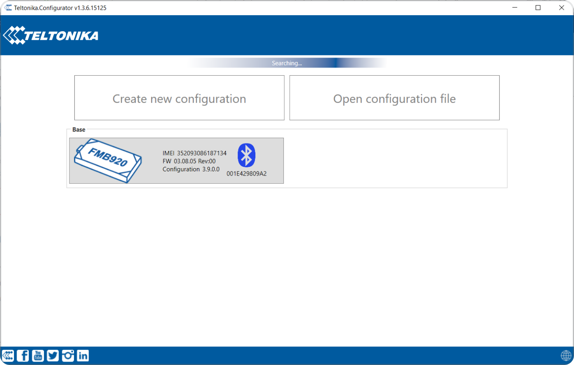Click the Teltonika logo in header
Viewport: 574px width, 365px height.
[x=51, y=35]
